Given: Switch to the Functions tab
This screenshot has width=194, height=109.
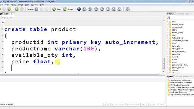Looking at the screenshot, I should [178, 77].
